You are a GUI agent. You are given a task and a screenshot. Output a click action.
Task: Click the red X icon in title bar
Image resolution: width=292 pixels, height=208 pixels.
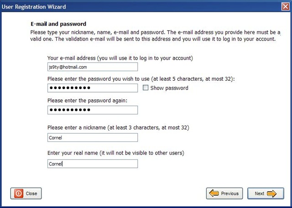pos(285,7)
